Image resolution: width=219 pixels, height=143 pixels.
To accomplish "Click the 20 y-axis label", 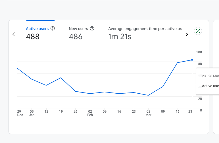I will click(200, 99).
